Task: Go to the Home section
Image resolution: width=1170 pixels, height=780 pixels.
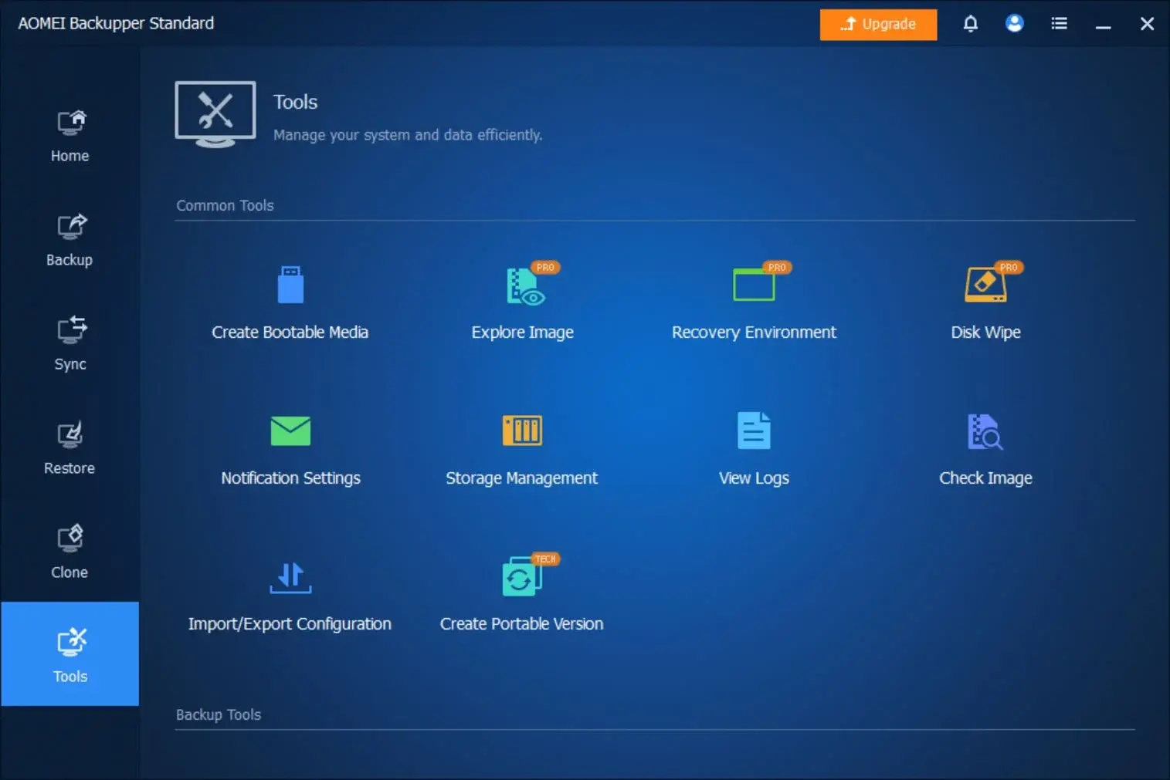Action: (x=70, y=135)
